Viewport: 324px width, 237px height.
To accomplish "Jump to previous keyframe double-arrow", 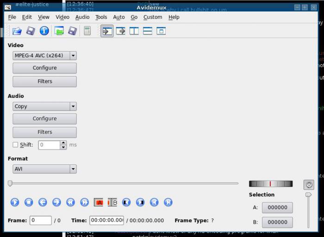I will click(70, 202).
